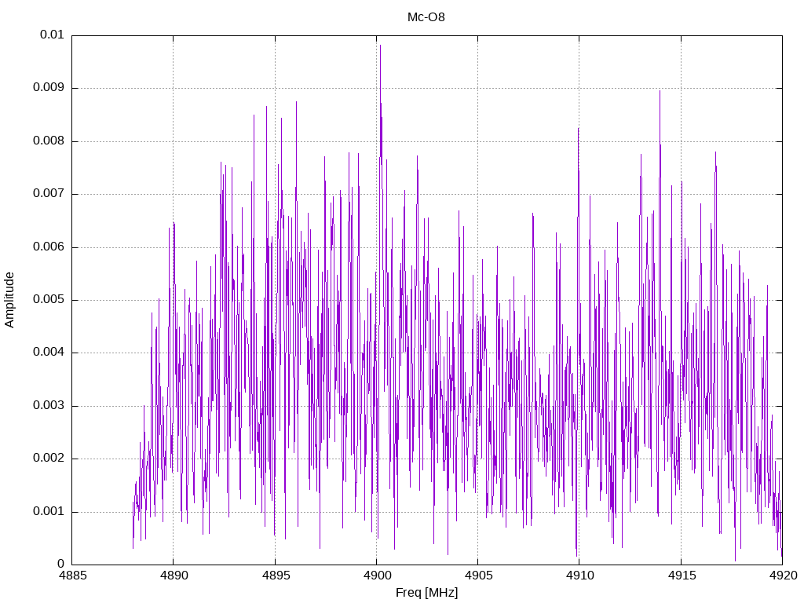Click the x-axis tick label 4910

click(580, 576)
